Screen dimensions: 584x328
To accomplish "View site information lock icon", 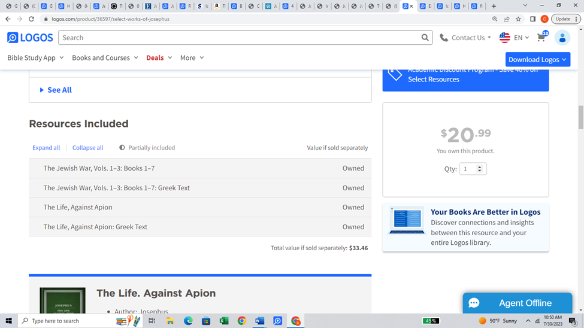I will (46, 19).
